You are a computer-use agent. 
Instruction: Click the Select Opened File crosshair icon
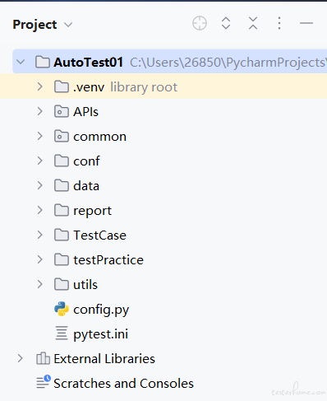pyautogui.click(x=200, y=23)
